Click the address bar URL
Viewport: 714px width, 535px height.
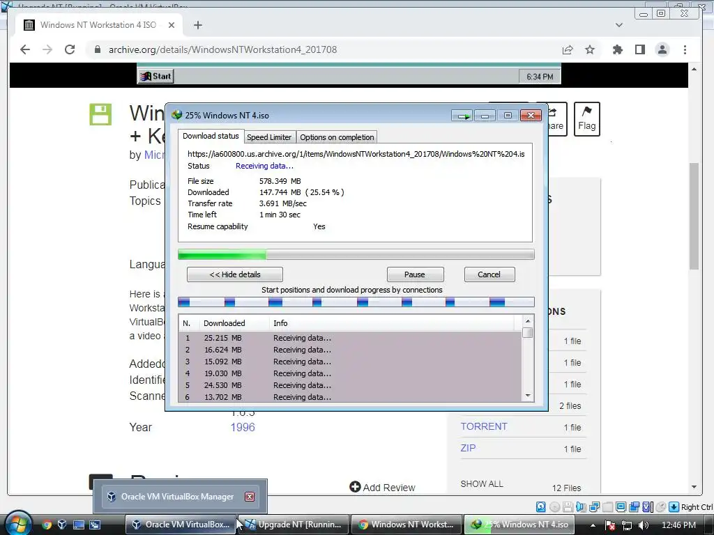coord(222,49)
